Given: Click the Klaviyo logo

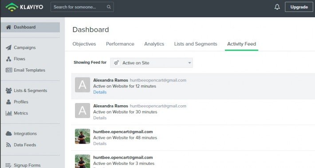Looking at the screenshot, I should tap(24, 7).
